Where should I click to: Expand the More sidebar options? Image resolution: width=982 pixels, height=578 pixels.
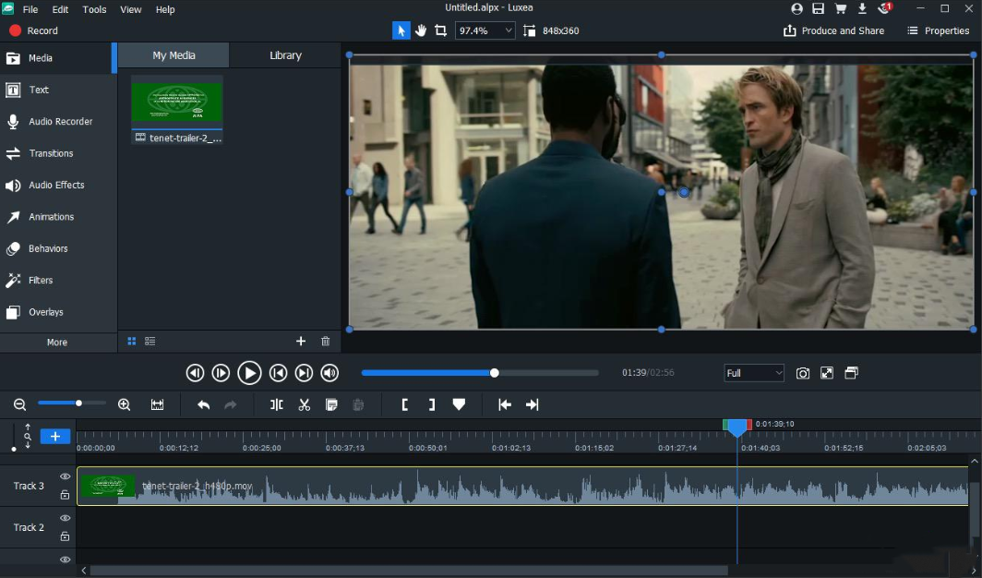click(x=57, y=342)
